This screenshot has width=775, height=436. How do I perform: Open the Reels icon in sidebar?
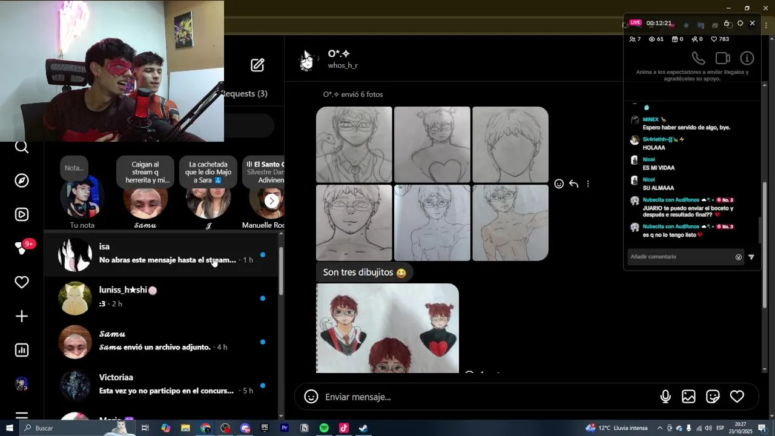click(22, 214)
